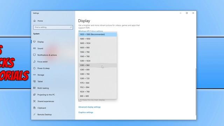
Task: Select the highlighted 1280 × 960 option
Action: pyautogui.click(x=98, y=65)
